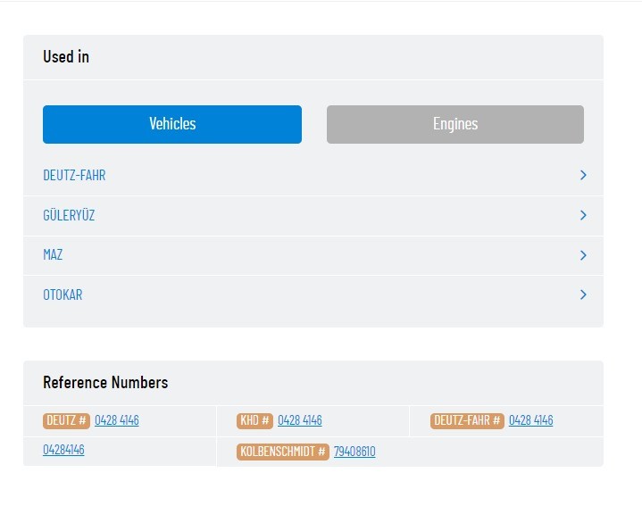Viewport: 642px width, 531px height.
Task: Open KOLBENSCHMIDT reference link 79408610
Action: pos(354,452)
